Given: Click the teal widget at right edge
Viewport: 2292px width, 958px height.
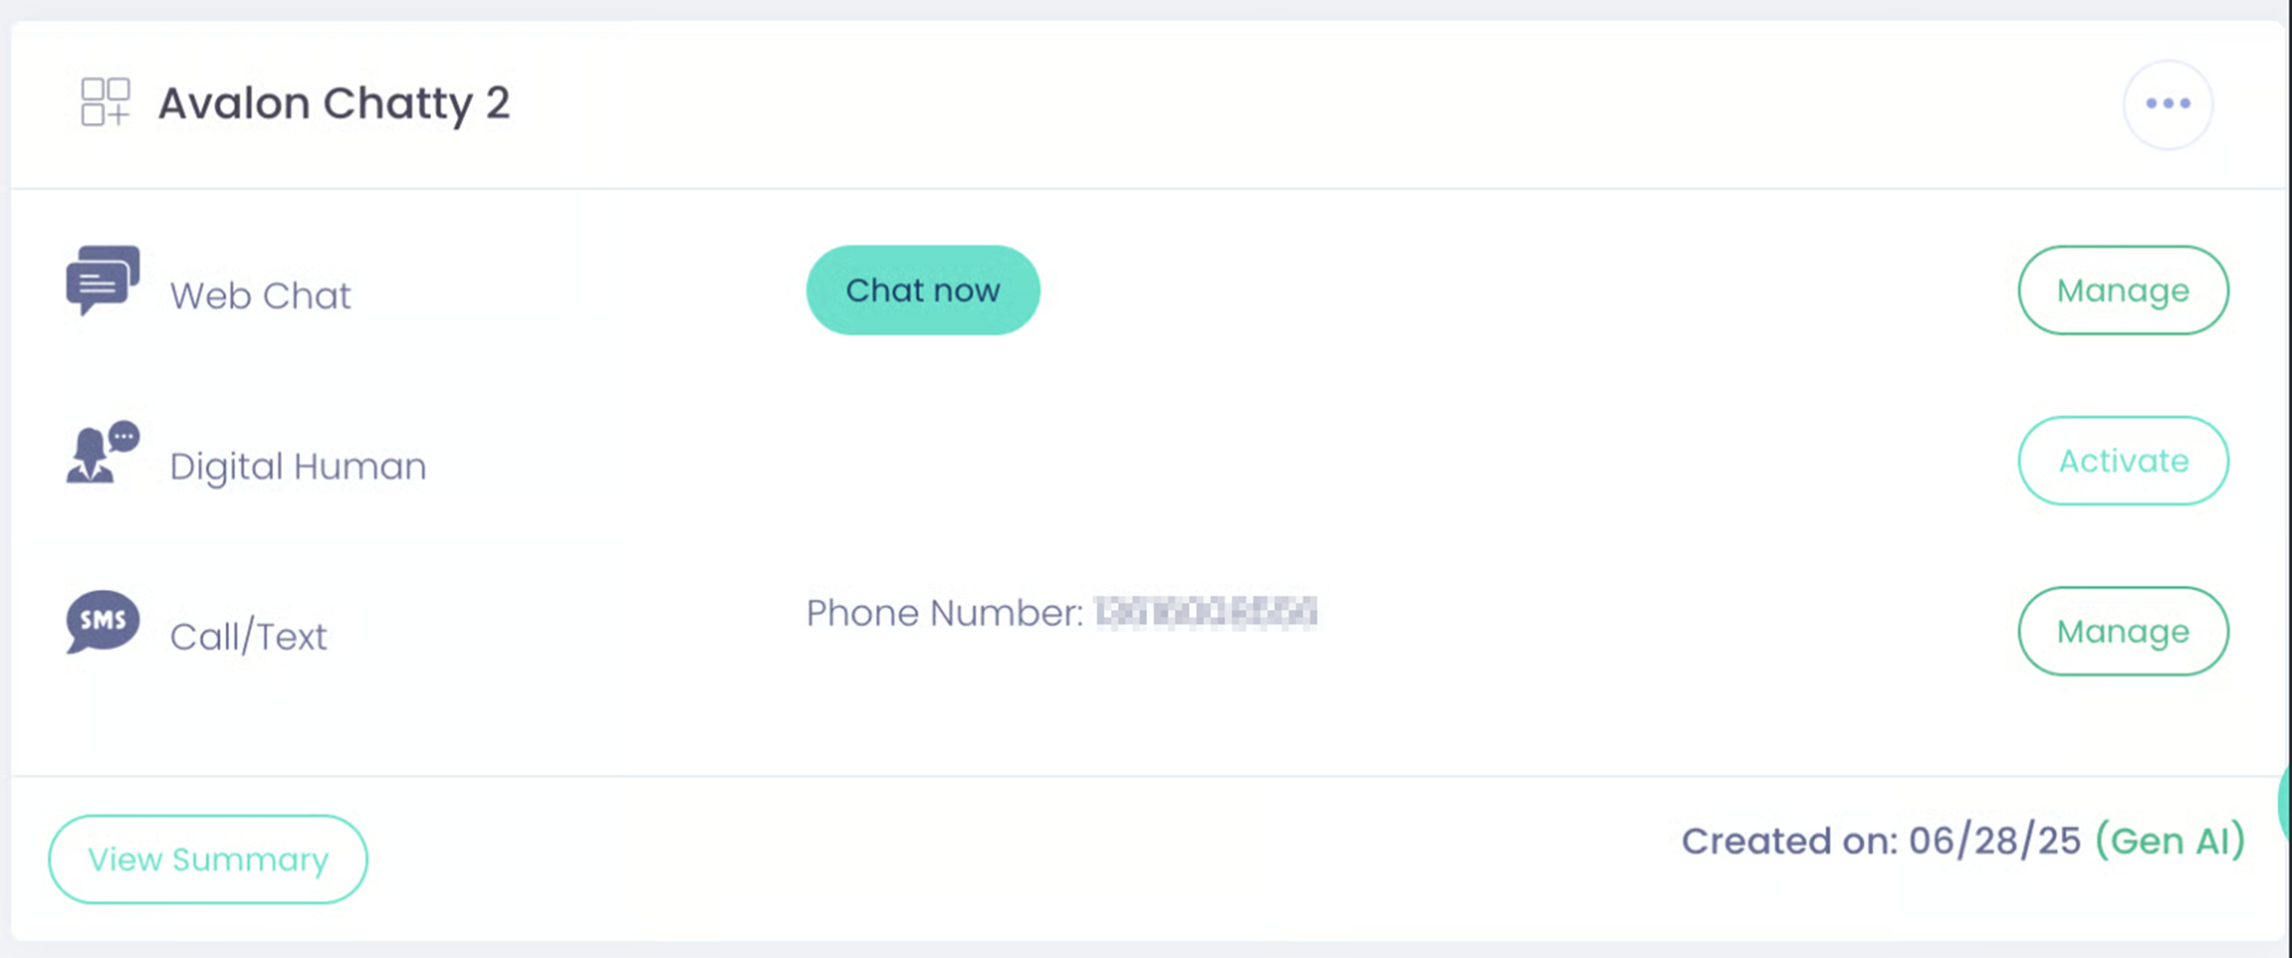Looking at the screenshot, I should coord(2285,803).
